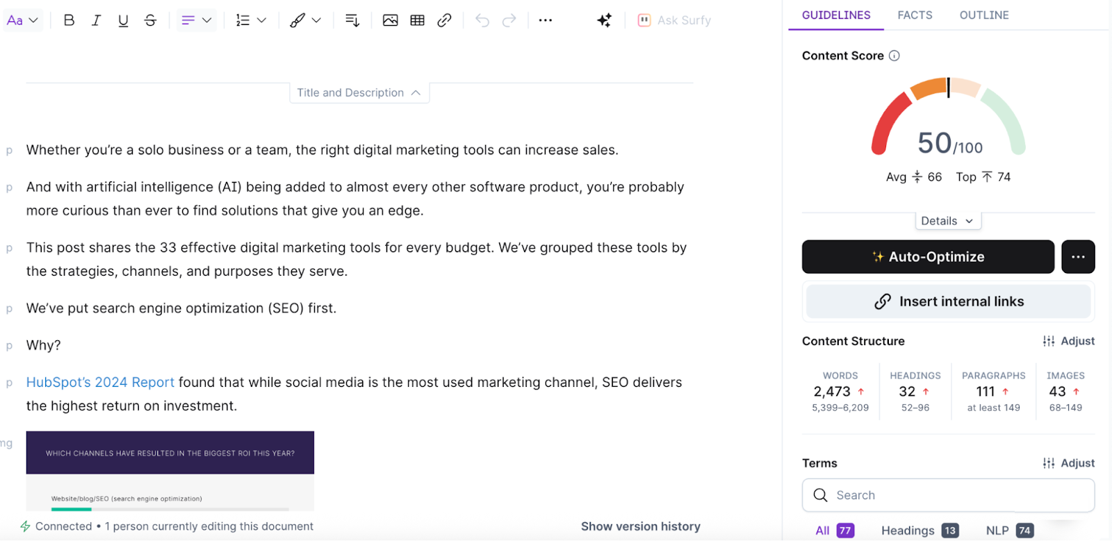Select the All terms filter
1112x541 pixels.
[x=835, y=531]
